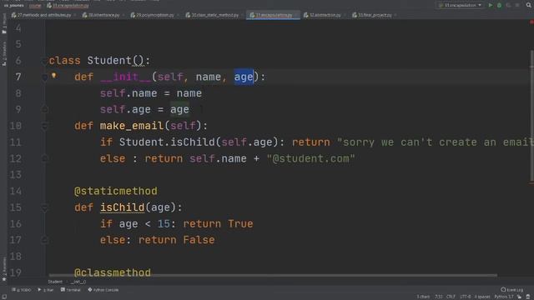Click the 'make_email' method name on line 10
Viewport: 534px width, 300px height.
point(132,126)
